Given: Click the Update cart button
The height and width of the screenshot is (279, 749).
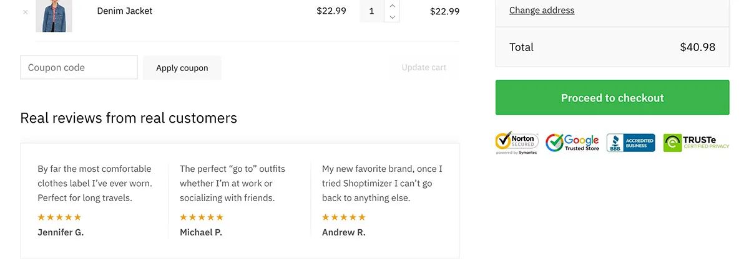Looking at the screenshot, I should (424, 67).
